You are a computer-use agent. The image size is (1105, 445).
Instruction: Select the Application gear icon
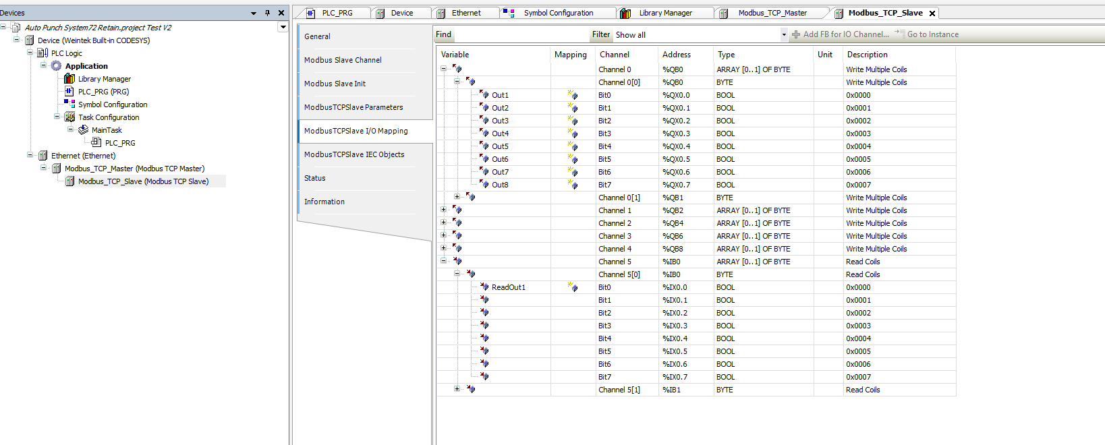click(x=57, y=66)
